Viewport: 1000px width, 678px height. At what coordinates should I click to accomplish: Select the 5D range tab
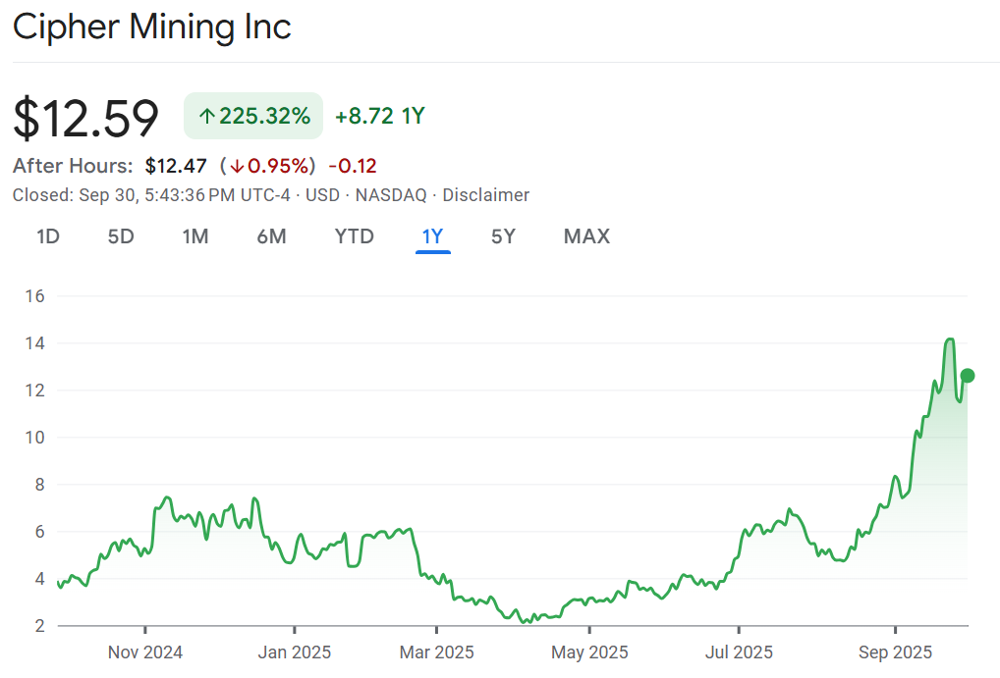121,236
